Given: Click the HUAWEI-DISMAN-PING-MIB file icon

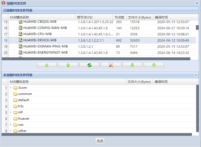Looking at the screenshot, I should point(21,46).
